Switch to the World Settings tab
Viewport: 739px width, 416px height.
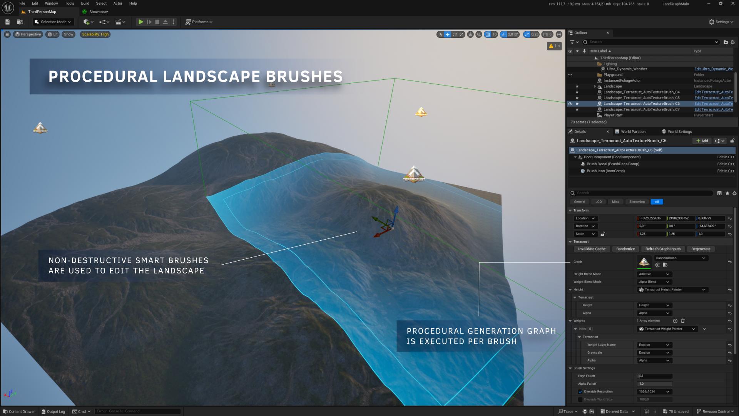click(x=679, y=131)
